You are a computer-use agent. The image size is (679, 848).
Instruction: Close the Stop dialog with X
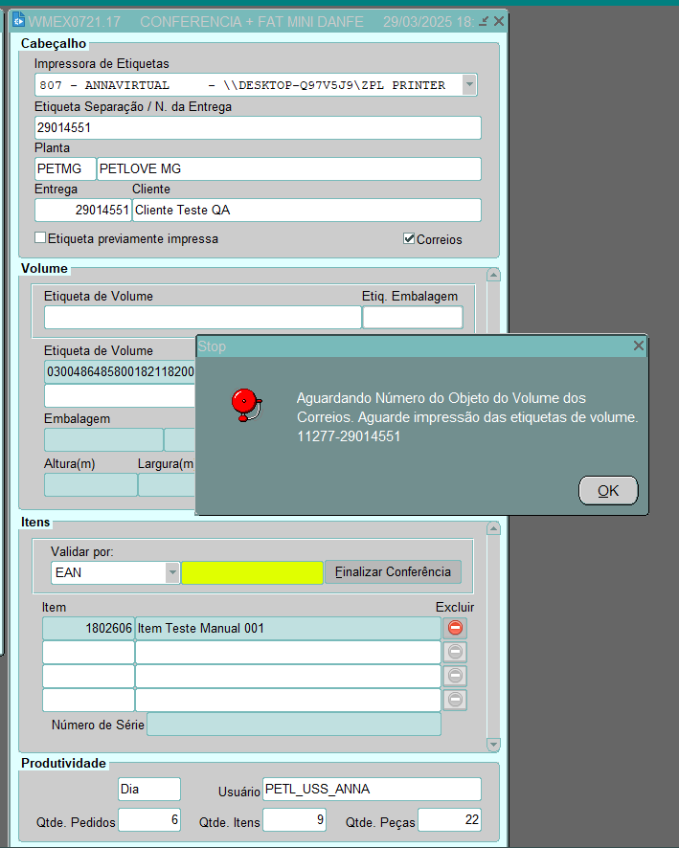click(639, 346)
